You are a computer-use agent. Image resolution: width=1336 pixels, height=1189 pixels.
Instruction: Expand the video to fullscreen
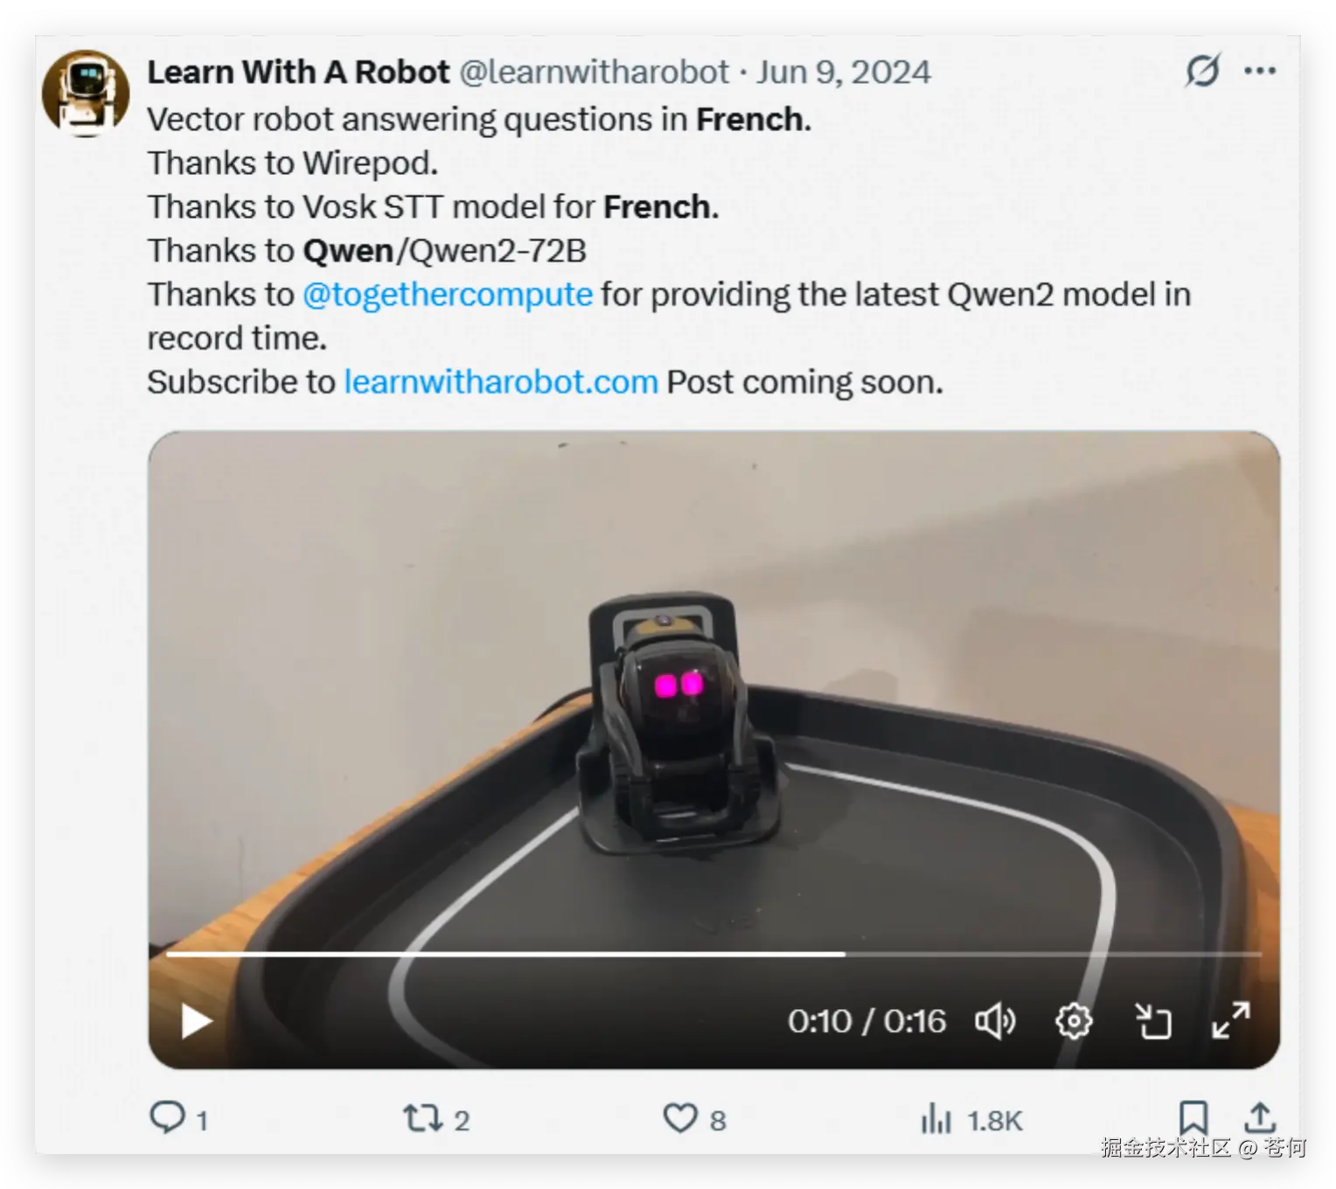pyautogui.click(x=1231, y=1021)
